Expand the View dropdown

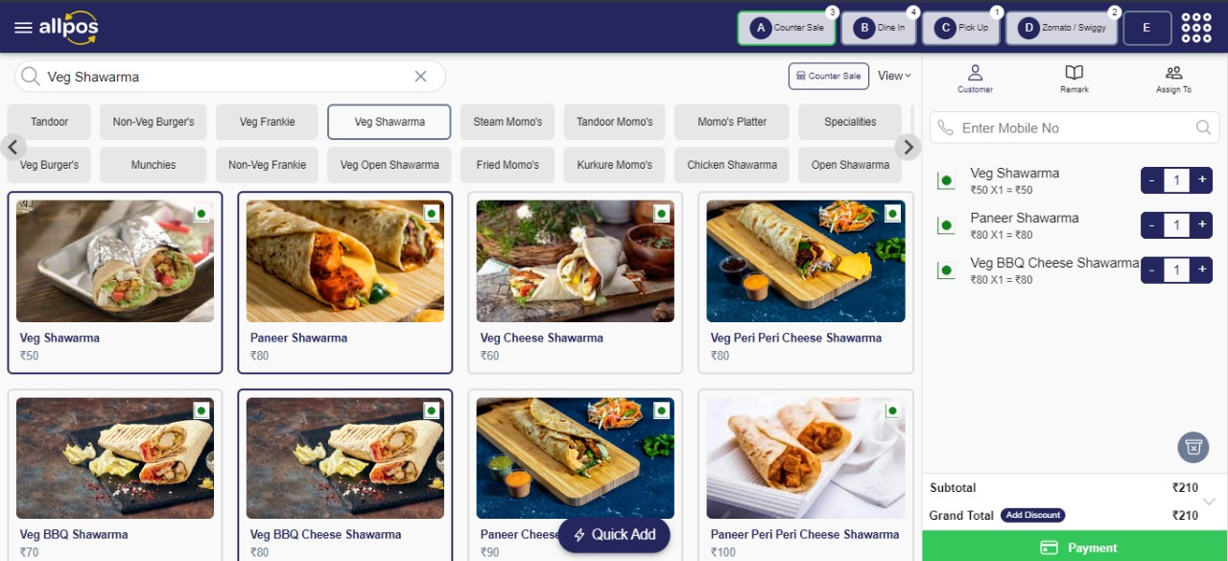(894, 76)
